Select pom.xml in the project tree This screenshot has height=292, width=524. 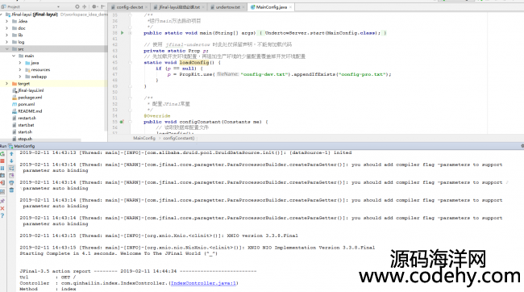pyautogui.click(x=26, y=104)
